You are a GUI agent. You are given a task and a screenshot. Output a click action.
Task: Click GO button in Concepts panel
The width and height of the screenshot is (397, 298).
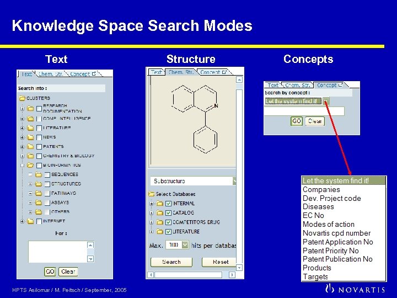coord(297,121)
